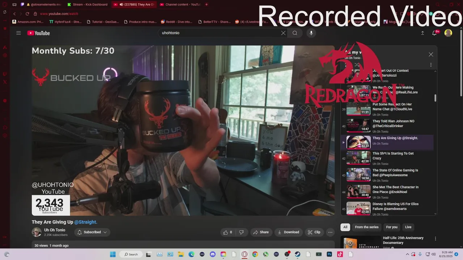The width and height of the screenshot is (463, 260).
Task: Open the Create upload icon
Action: [422, 33]
